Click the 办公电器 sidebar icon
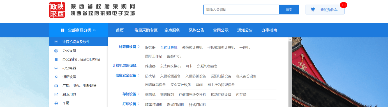 (x=56, y=68)
